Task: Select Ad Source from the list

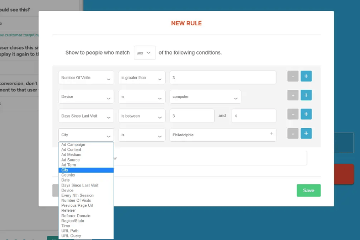Action: tap(86, 160)
